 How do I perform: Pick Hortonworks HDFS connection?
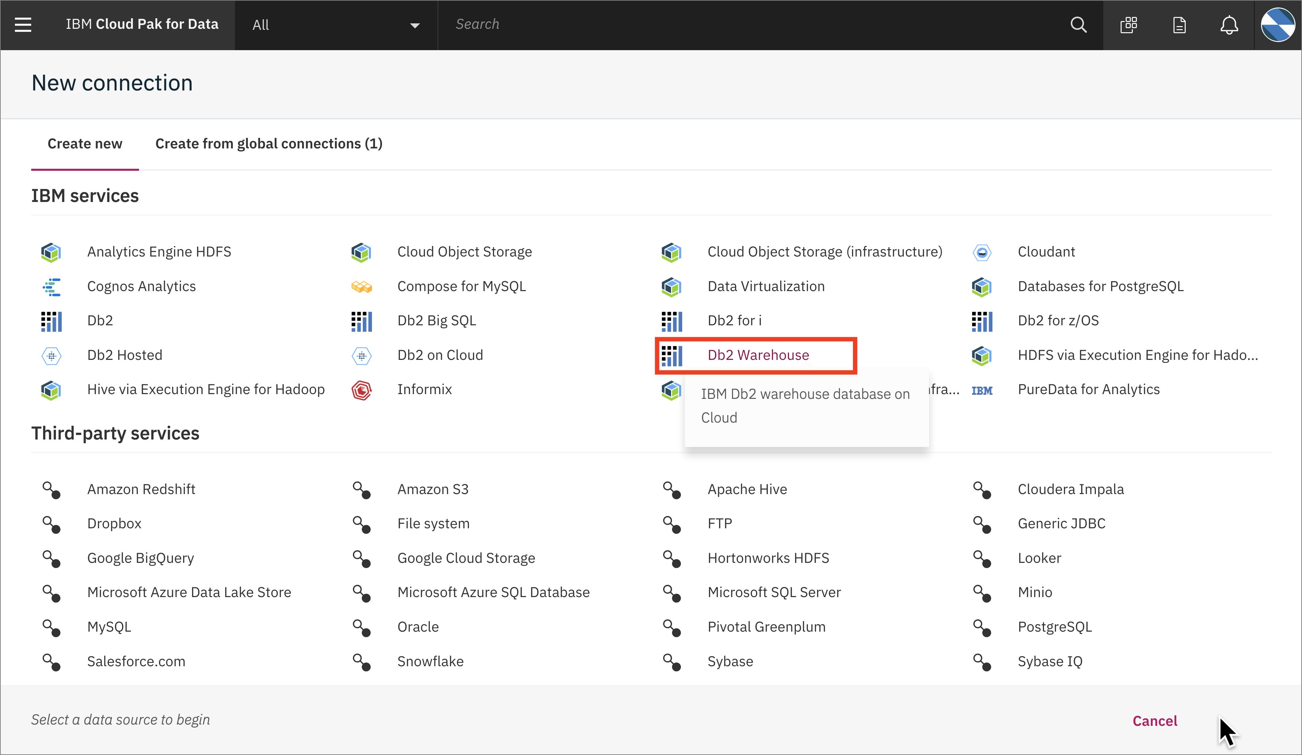[768, 558]
